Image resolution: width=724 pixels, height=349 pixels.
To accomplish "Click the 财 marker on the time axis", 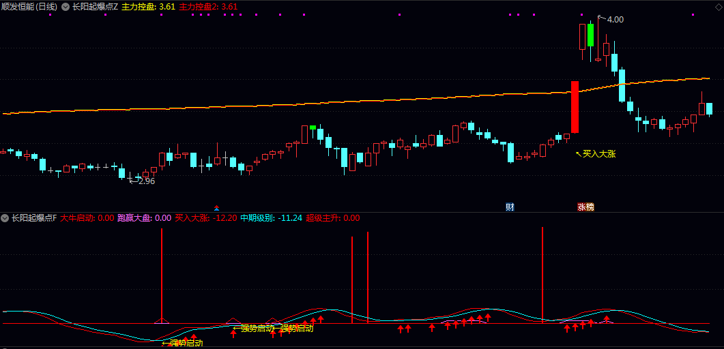I will click(510, 207).
